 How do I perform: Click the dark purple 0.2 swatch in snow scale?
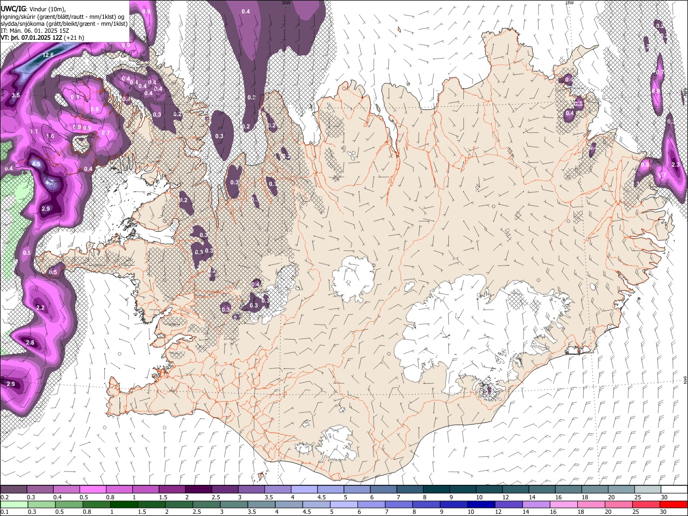[13, 490]
